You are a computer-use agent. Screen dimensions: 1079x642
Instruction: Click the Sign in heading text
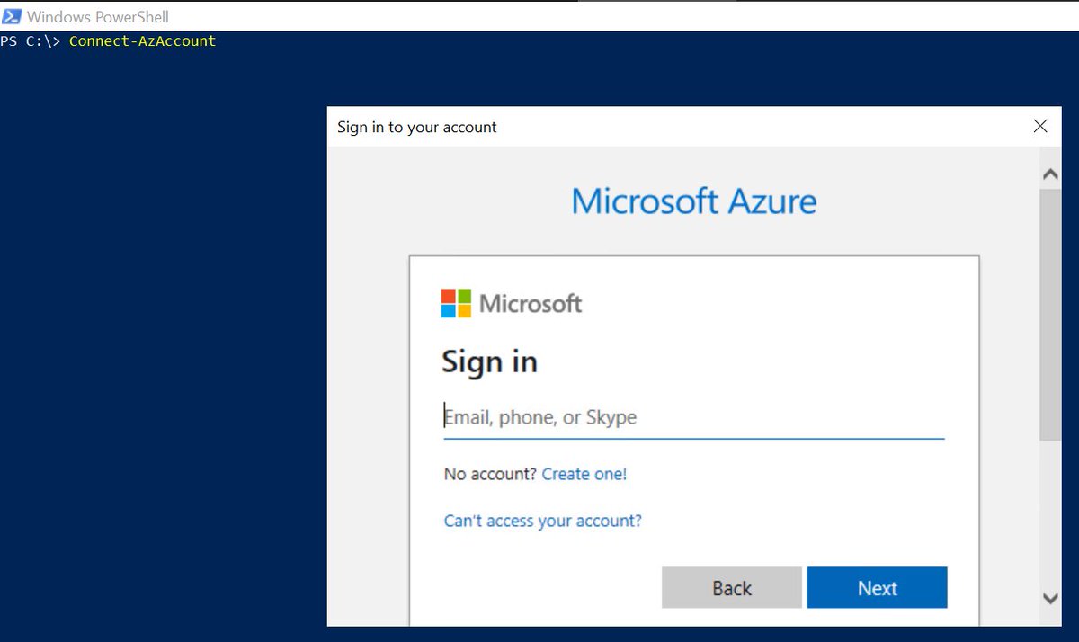490,362
